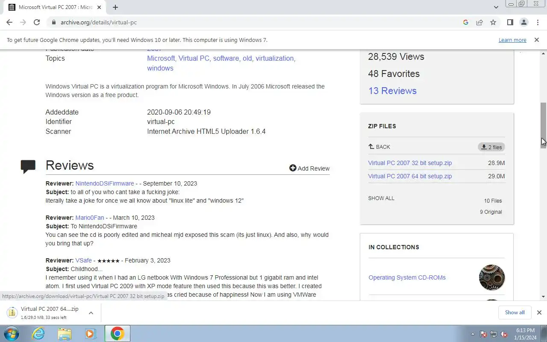Open the browser side panel
Screen dimensions: 547x342
pos(510,22)
